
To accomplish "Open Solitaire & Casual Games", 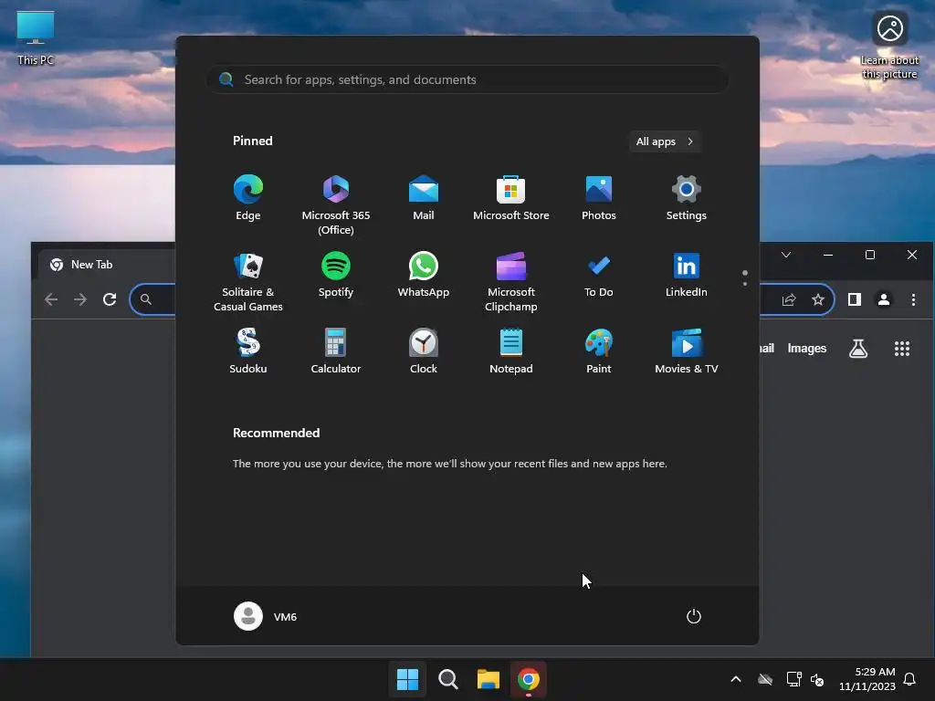I will coord(248,282).
